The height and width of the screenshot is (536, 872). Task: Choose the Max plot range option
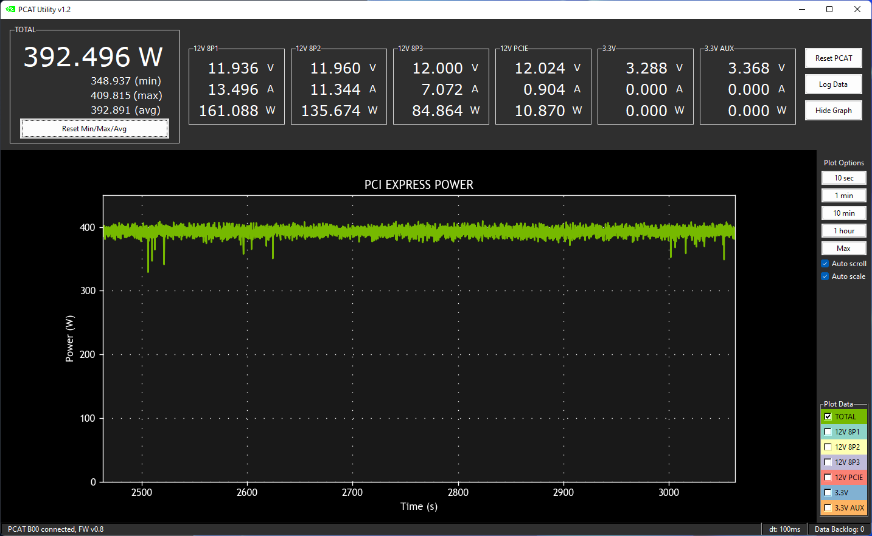click(843, 249)
